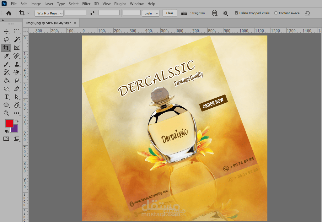The image size is (322, 222).
Task: Open the Image menu
Action: pyautogui.click(x=35, y=4)
